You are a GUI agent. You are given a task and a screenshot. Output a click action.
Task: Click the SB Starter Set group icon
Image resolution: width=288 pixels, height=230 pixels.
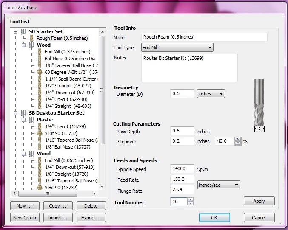[23, 31]
